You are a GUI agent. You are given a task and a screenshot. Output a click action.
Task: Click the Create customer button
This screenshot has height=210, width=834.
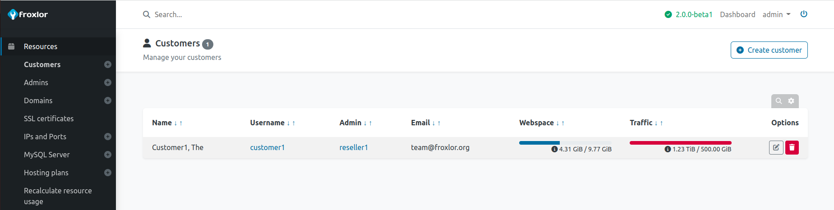pyautogui.click(x=769, y=50)
